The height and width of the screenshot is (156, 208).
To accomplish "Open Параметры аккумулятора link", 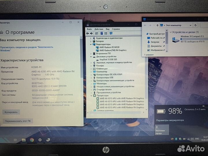I will pos(170,120).
